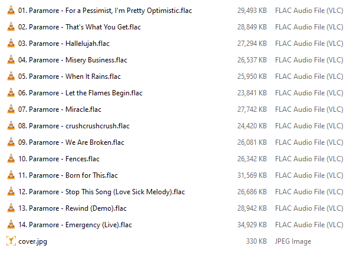Viewport: 357px width, 269px height.
Task: Select Let the Flames Begin.flac file name
Action: (x=80, y=93)
